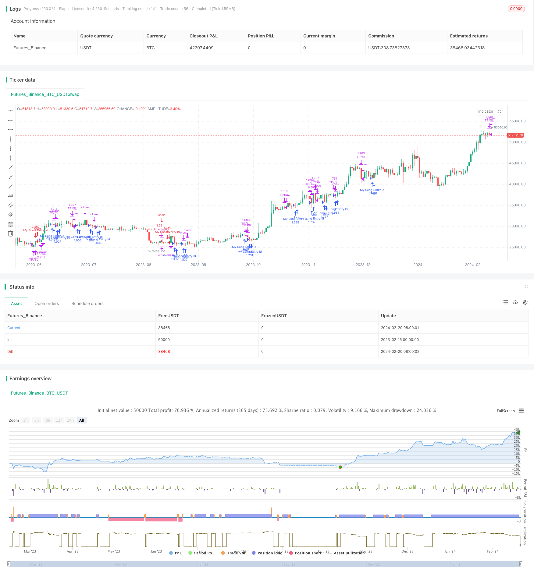
Task: Open the Indicator menu on the chart
Action: pos(486,111)
